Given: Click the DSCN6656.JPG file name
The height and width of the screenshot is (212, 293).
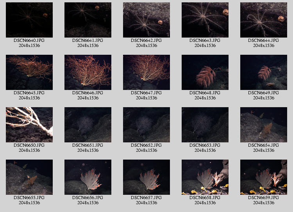Looking at the screenshot, I should tap(88, 198).
